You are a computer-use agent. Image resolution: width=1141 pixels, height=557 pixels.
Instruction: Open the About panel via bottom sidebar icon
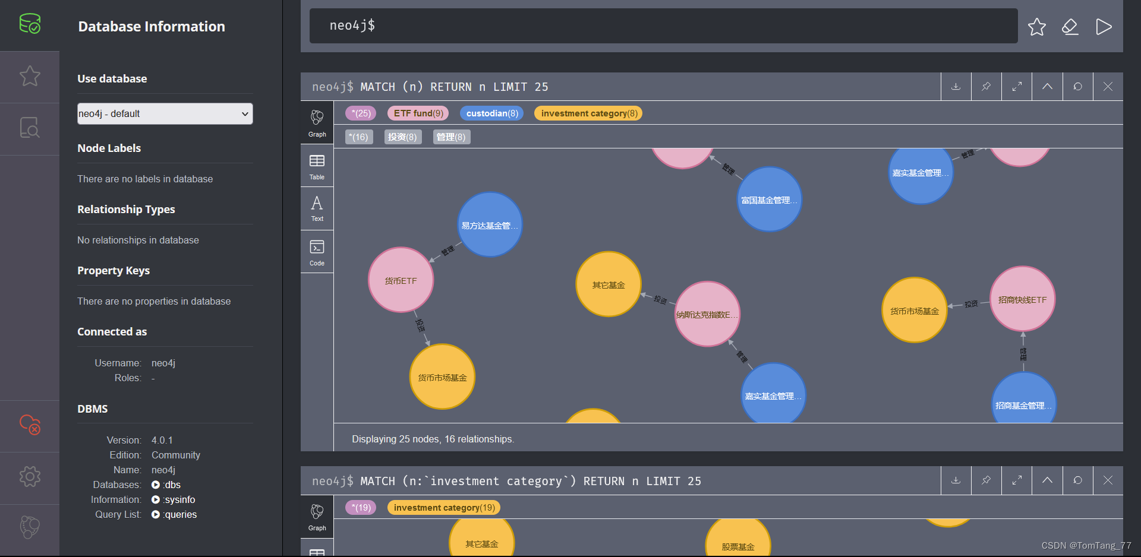click(x=30, y=527)
